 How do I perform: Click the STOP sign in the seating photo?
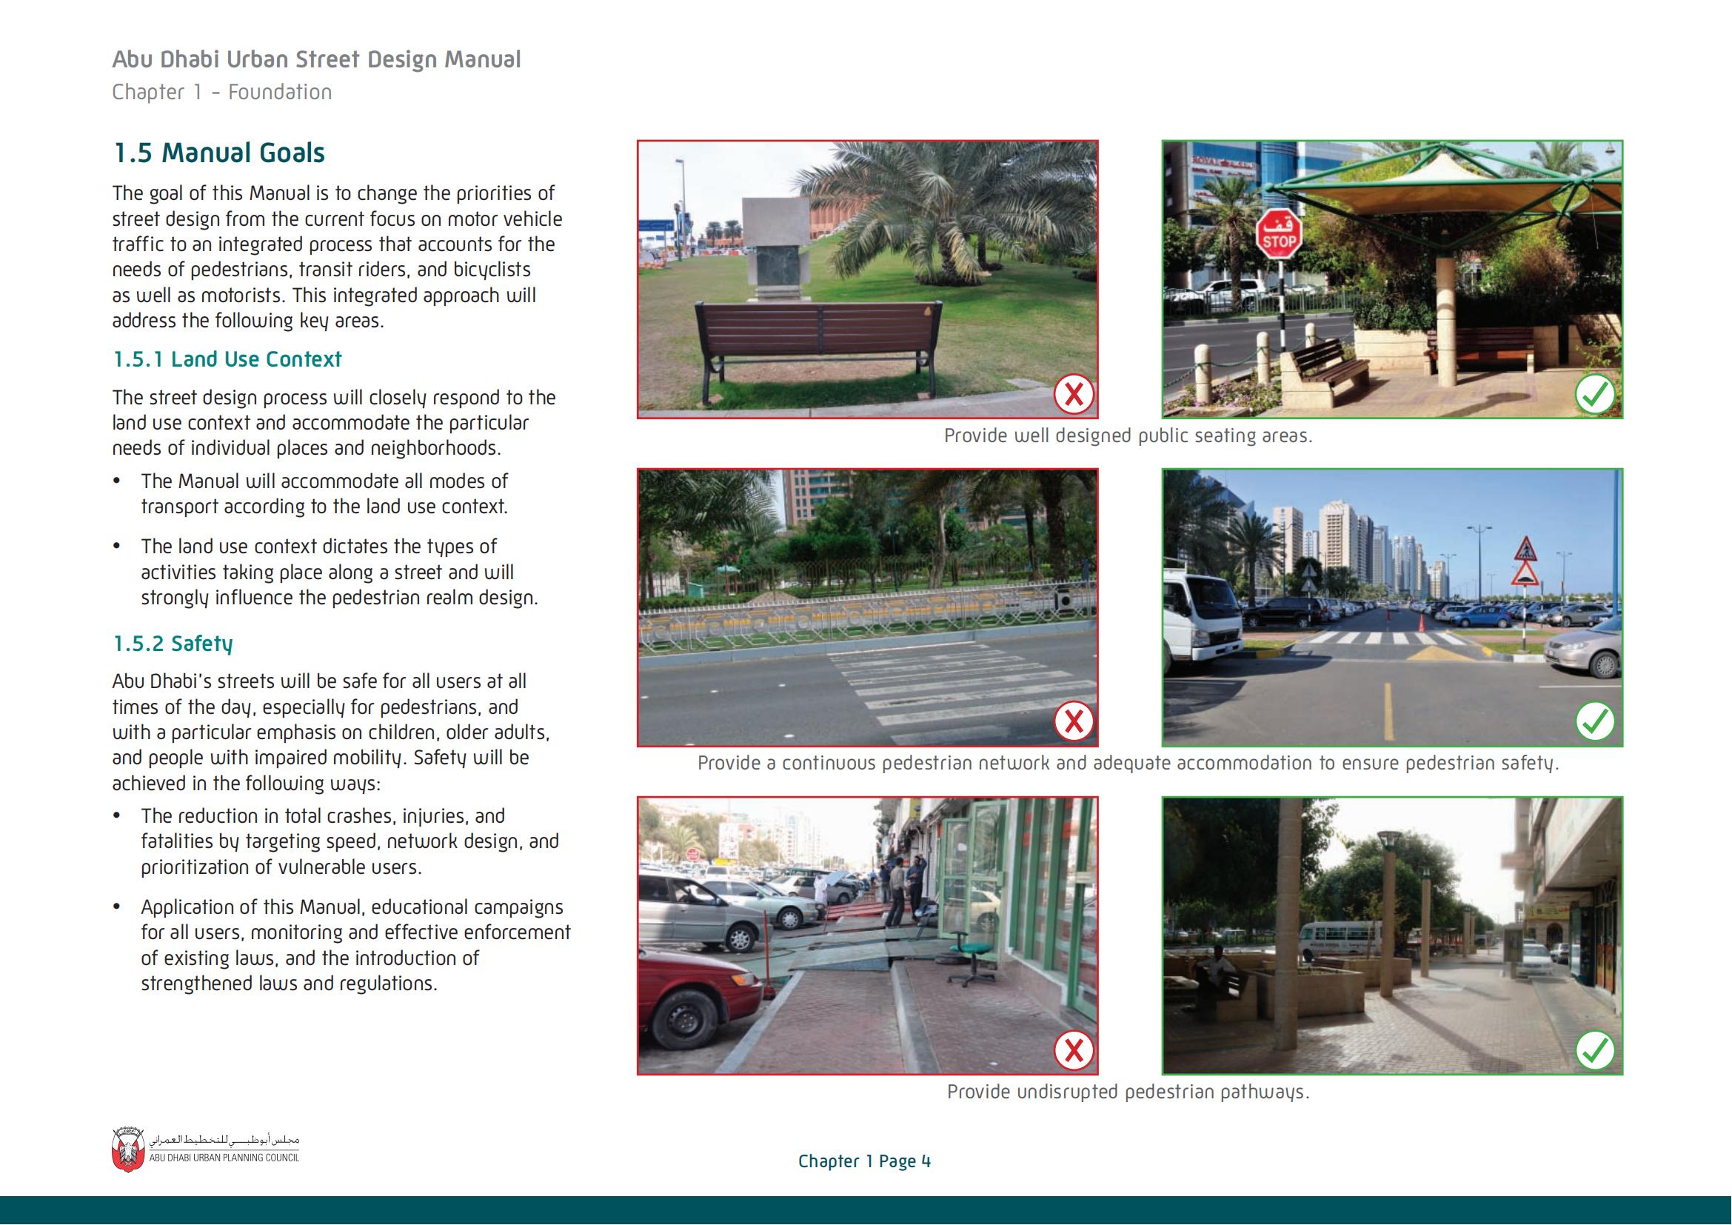[1279, 236]
